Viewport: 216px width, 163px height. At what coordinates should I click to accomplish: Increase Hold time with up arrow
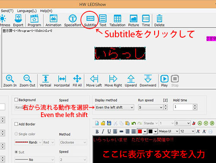195,106
